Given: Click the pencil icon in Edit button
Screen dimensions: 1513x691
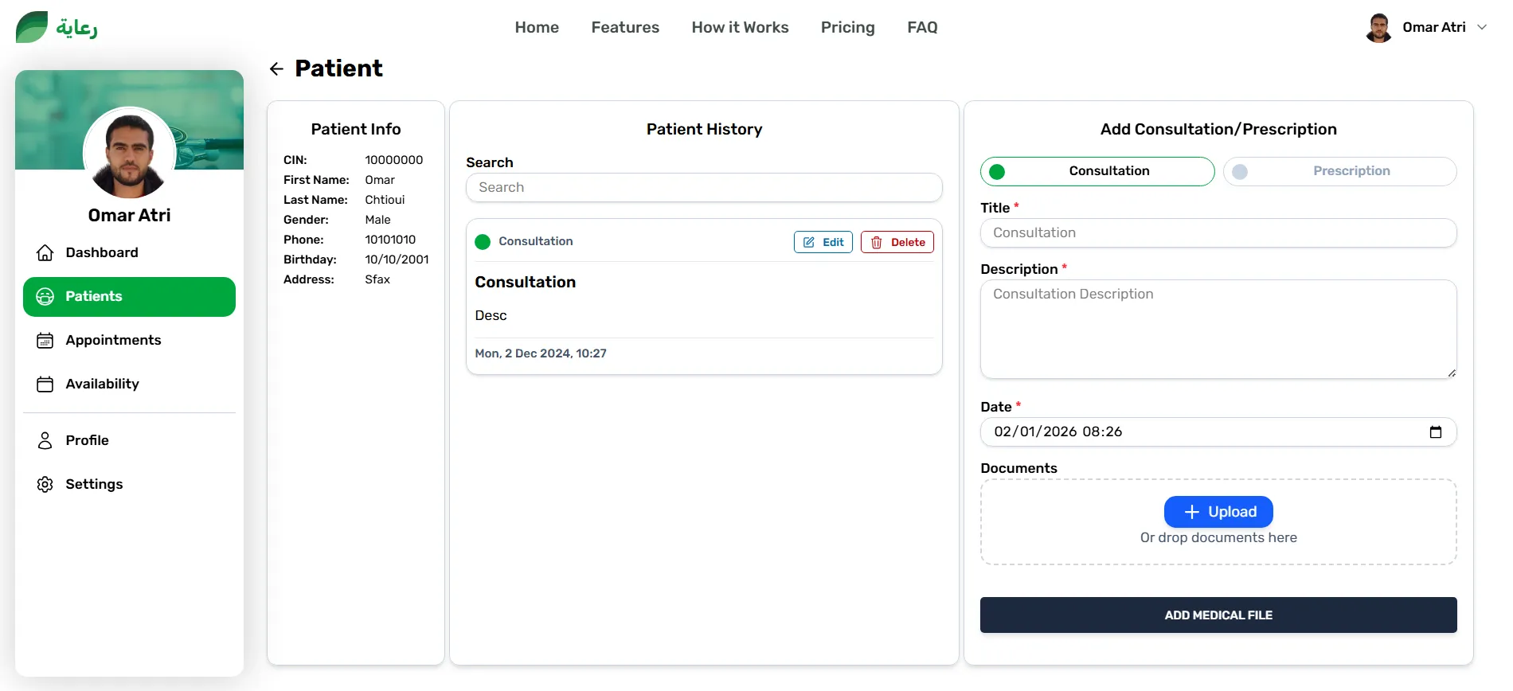Looking at the screenshot, I should click(809, 242).
